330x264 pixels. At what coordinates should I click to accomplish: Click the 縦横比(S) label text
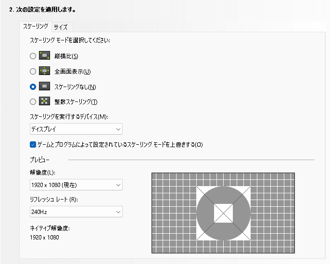[x=66, y=56]
